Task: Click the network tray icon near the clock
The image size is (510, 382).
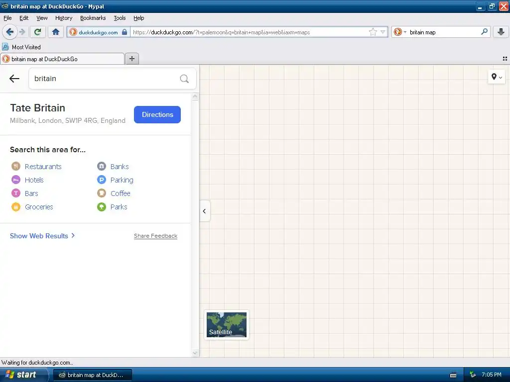Action: pos(473,375)
